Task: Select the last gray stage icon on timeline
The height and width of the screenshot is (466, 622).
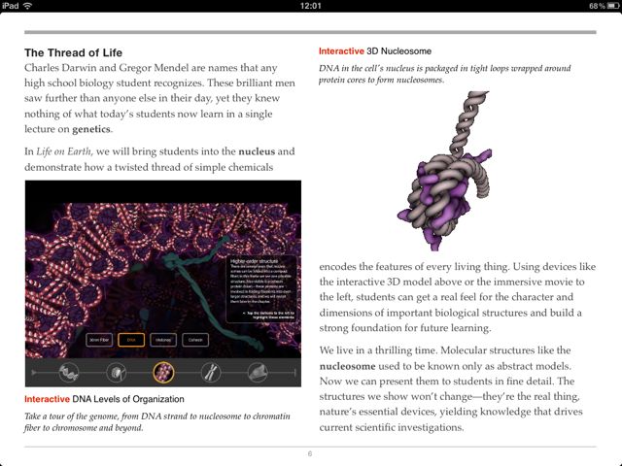Action: [x=258, y=373]
